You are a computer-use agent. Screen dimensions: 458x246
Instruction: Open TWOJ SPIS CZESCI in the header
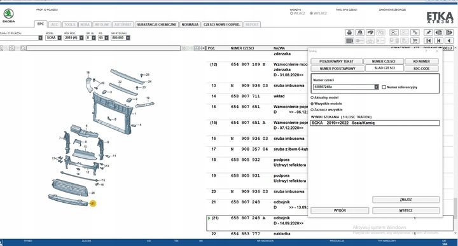(x=346, y=10)
